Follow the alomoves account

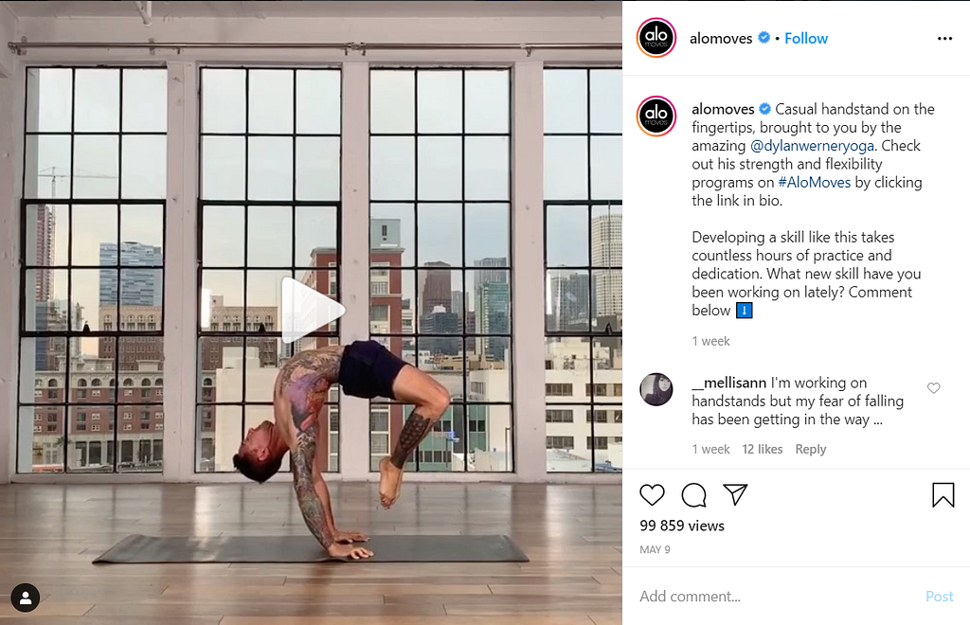(806, 38)
